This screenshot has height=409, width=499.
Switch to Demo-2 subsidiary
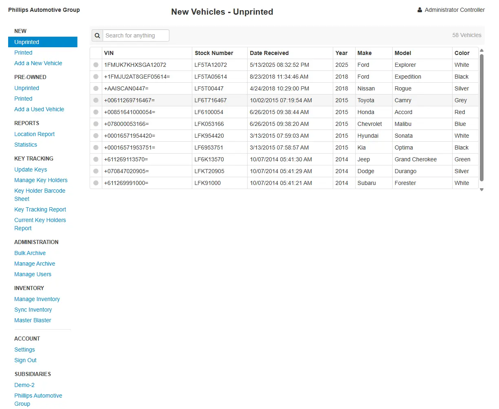pyautogui.click(x=24, y=385)
